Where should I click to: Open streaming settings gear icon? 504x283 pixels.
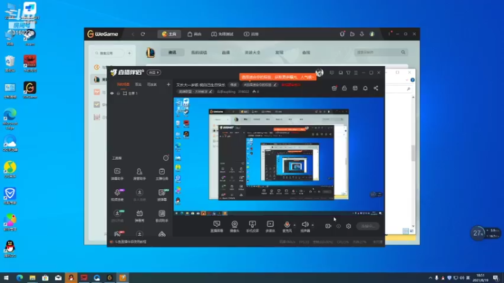tap(348, 226)
